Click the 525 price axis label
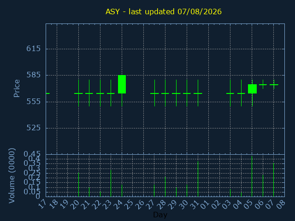 34,128
